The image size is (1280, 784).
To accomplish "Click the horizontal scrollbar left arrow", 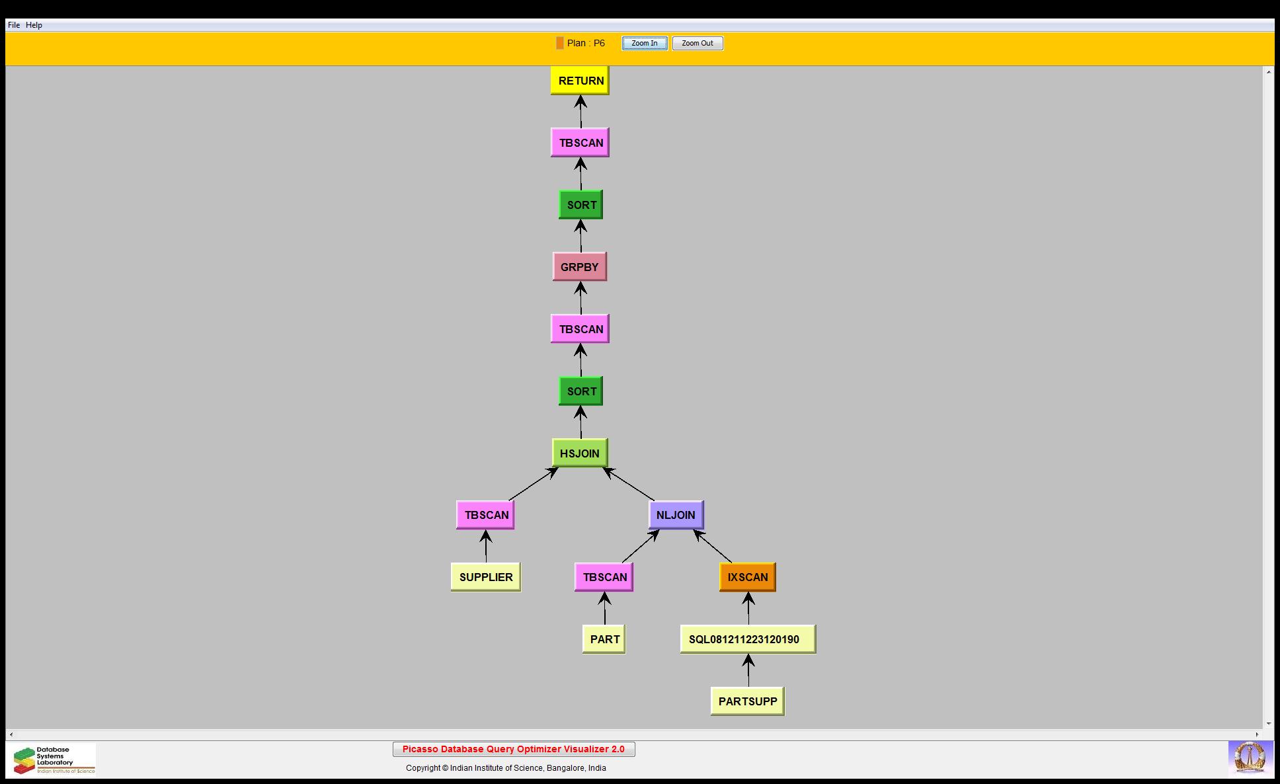I will pyautogui.click(x=11, y=734).
